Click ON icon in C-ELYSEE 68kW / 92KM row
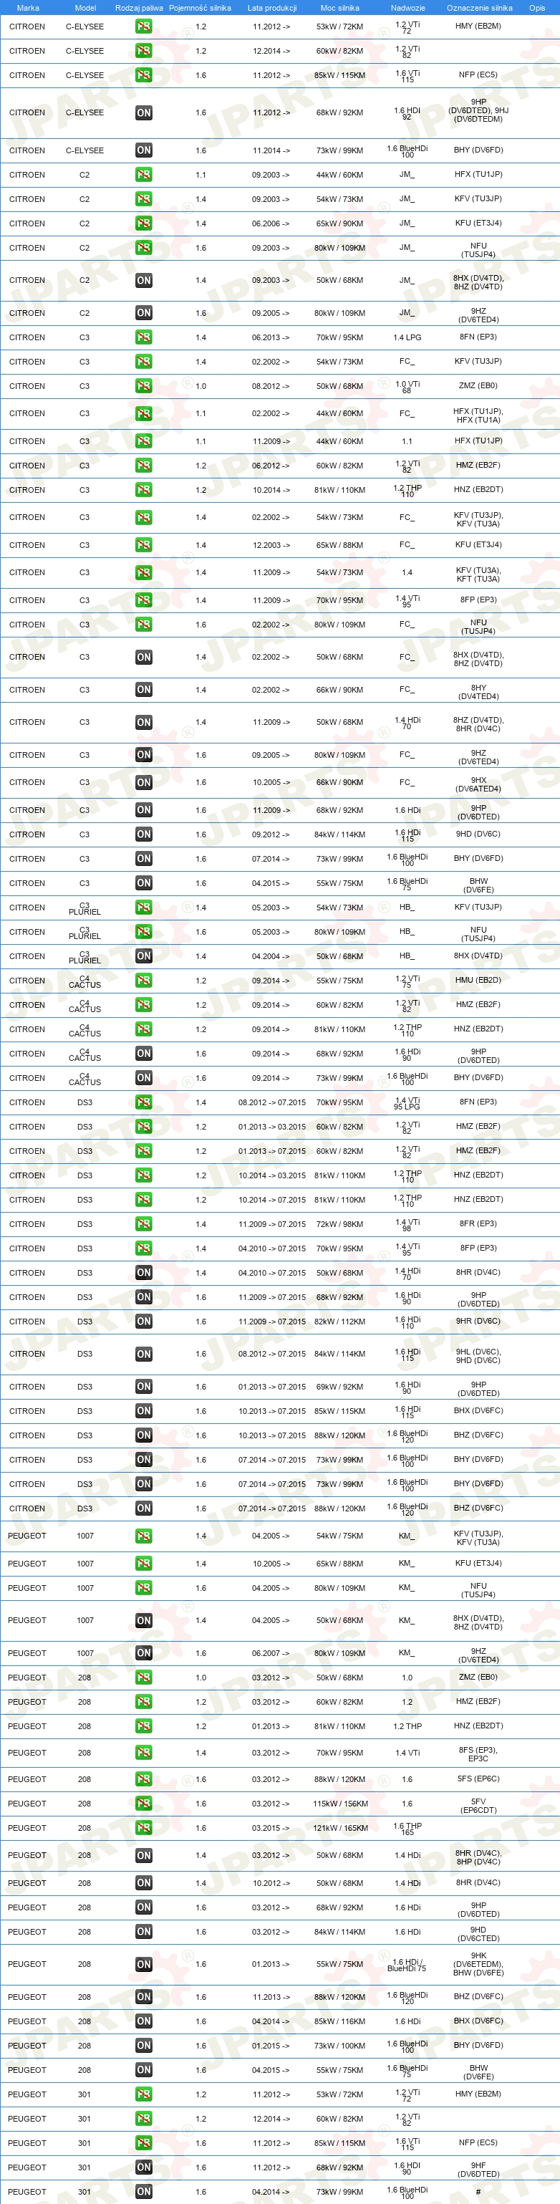560x2204 pixels. coord(144,113)
